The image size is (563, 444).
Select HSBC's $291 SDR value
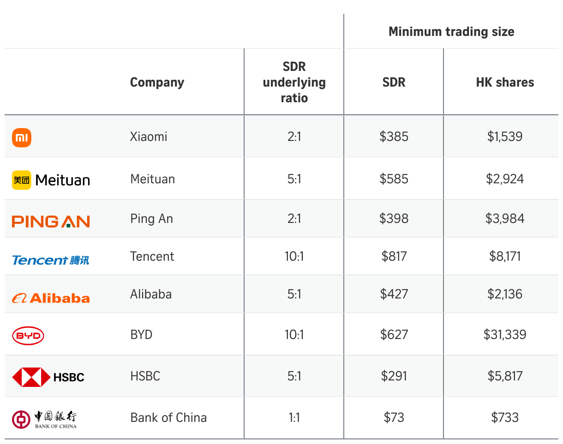[394, 376]
